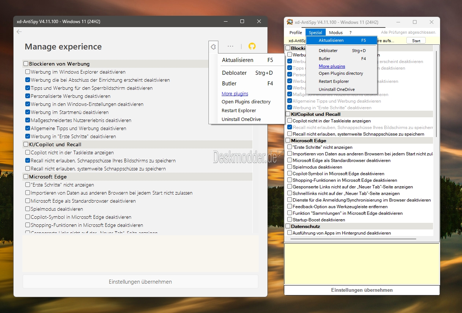Click the 'Manage experience' heading
This screenshot has width=462, height=313.
[x=63, y=47]
